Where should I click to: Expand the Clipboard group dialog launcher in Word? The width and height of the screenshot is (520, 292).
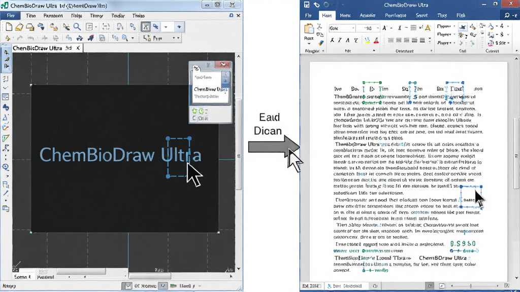[x=323, y=51]
